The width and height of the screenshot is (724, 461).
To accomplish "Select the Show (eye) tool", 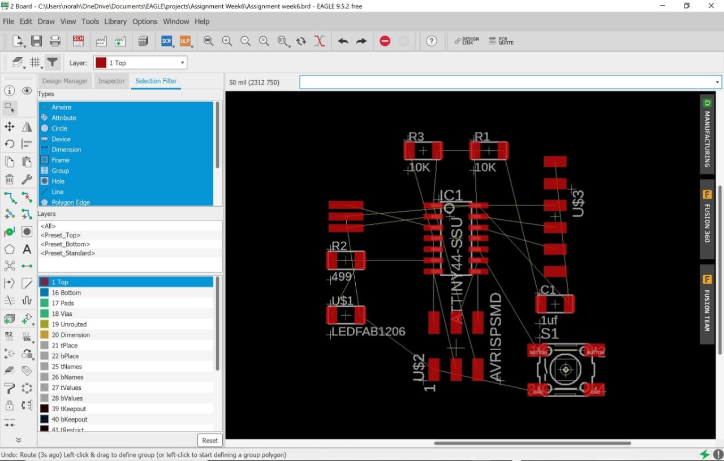I will click(x=27, y=91).
